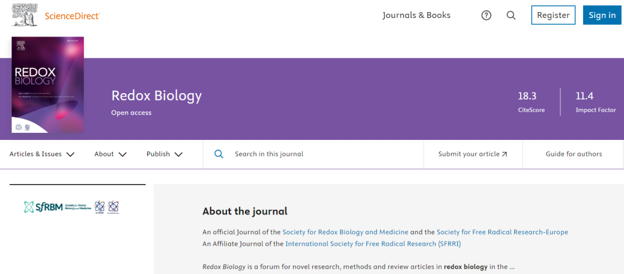Click the top search magnifier icon
The width and height of the screenshot is (624, 274).
click(x=511, y=16)
